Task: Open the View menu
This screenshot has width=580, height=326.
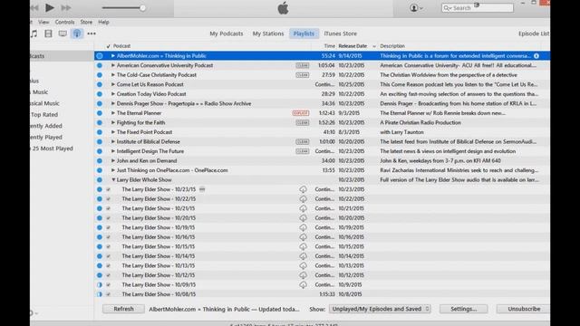Action: pyautogui.click(x=43, y=22)
